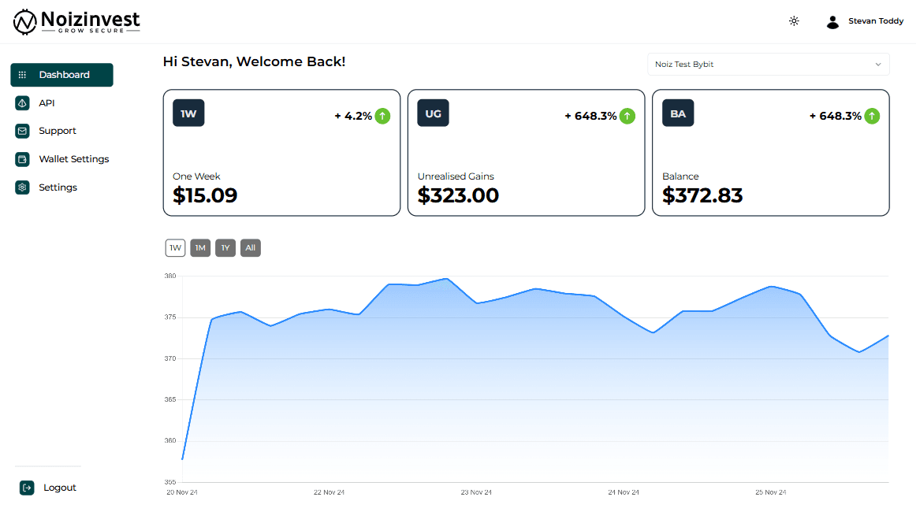Expand the account selector chevron arrow
This screenshot has width=916, height=512.
pyautogui.click(x=878, y=65)
